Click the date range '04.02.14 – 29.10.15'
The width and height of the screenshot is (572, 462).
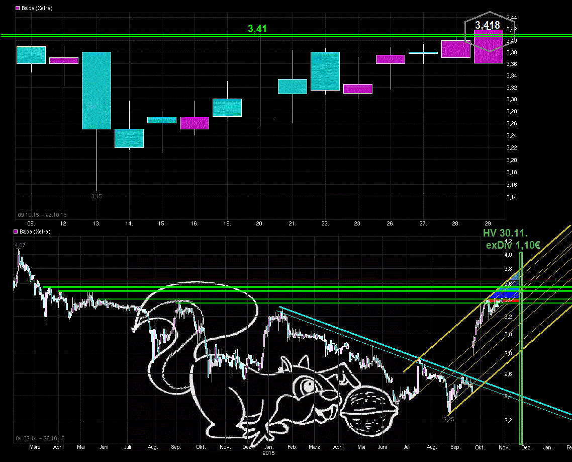(40, 438)
